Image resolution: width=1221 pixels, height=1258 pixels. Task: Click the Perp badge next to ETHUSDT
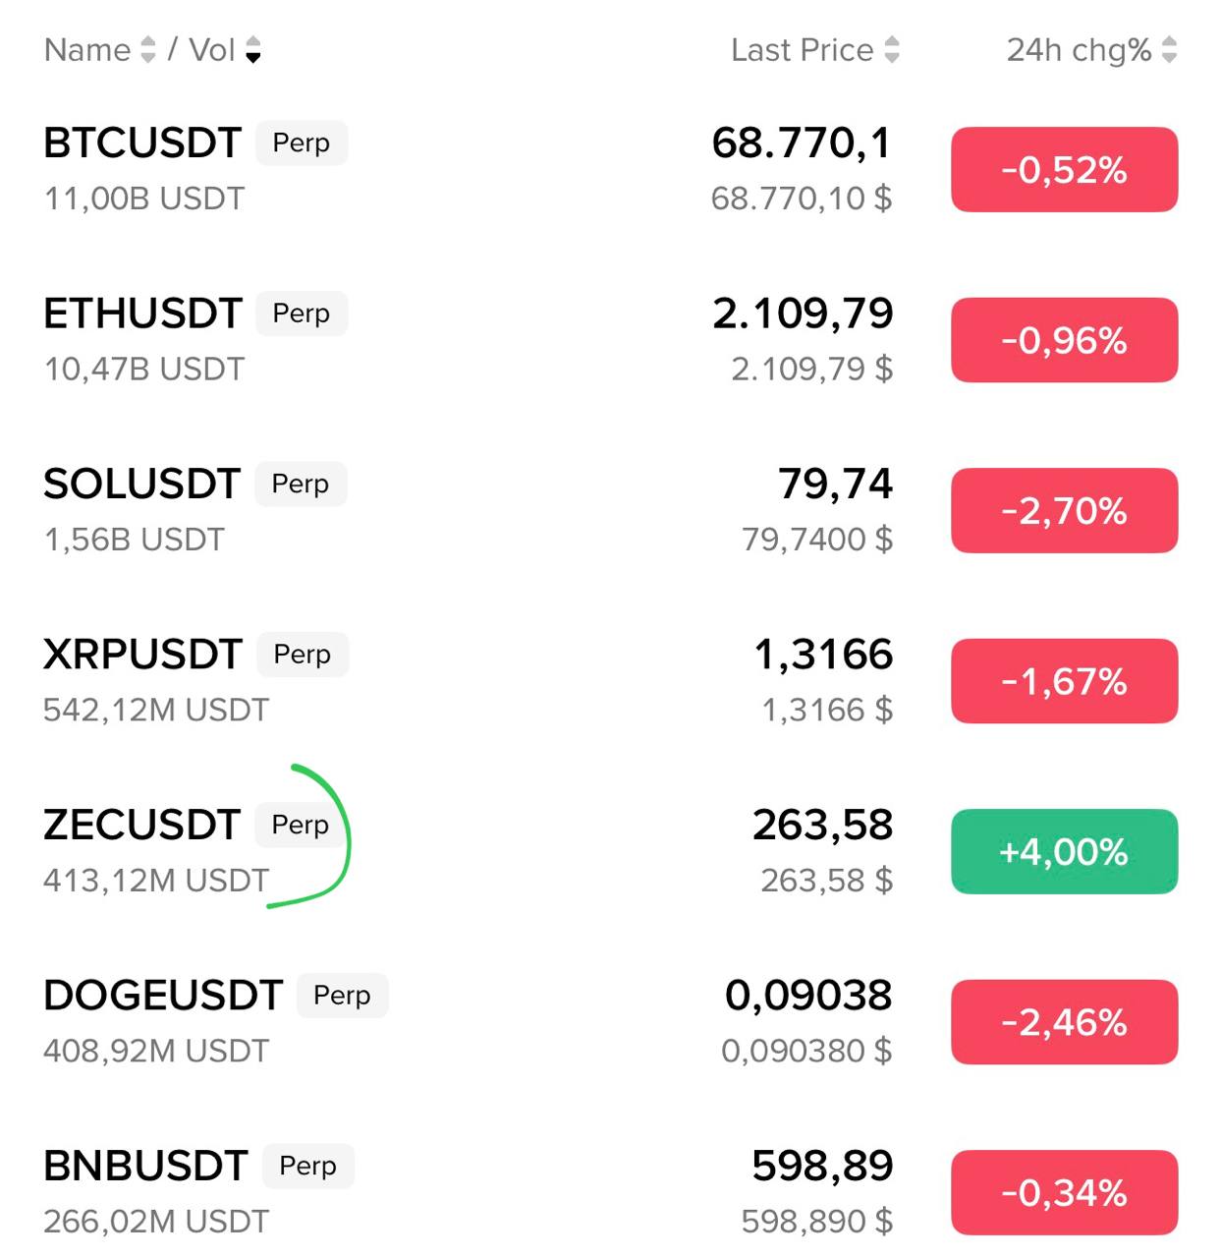click(301, 314)
